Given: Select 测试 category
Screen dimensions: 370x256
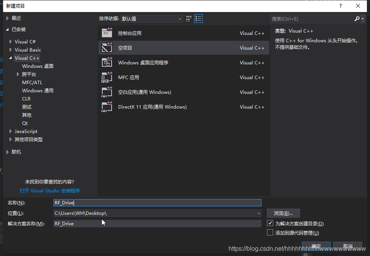Looking at the screenshot, I should [27, 107].
